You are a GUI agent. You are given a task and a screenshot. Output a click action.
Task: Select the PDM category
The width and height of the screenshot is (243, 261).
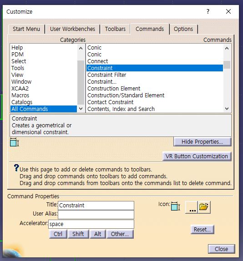pos(44,55)
